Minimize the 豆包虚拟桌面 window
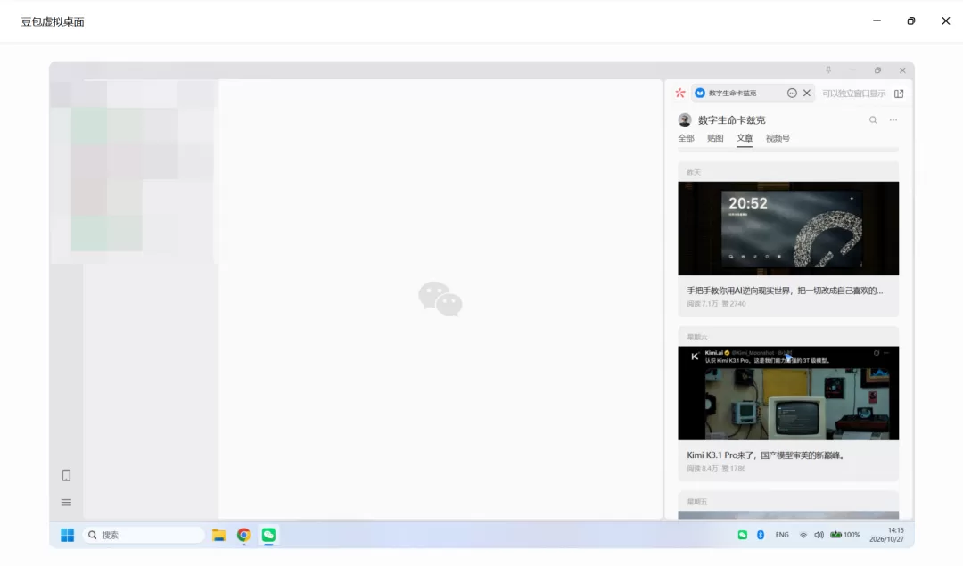This screenshot has height=566, width=963. (x=877, y=21)
